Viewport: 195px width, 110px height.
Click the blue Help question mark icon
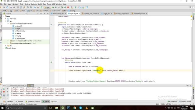pos(87,7)
